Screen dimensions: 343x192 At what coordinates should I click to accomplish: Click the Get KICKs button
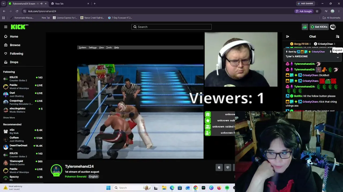319,27
